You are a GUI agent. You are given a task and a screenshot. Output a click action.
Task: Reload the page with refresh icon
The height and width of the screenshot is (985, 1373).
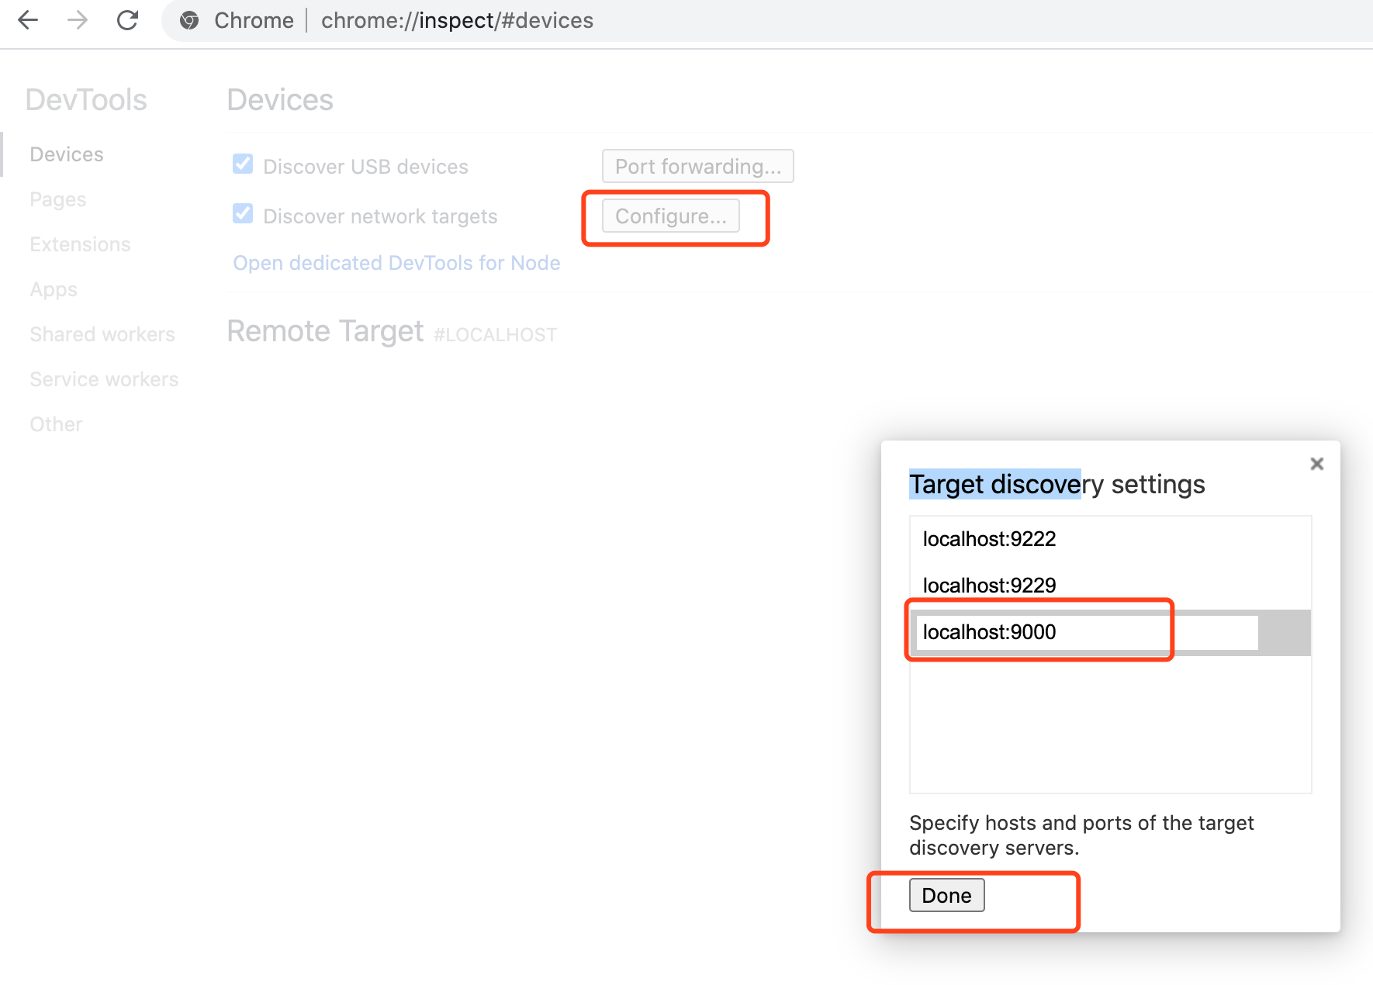[x=127, y=20]
